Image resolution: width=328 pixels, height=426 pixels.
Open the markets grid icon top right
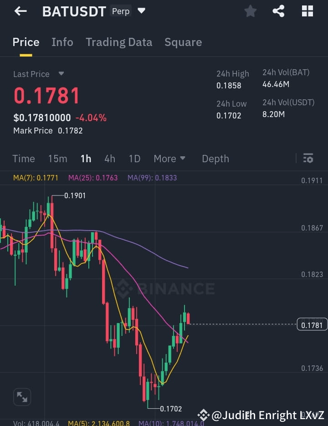tap(307, 11)
